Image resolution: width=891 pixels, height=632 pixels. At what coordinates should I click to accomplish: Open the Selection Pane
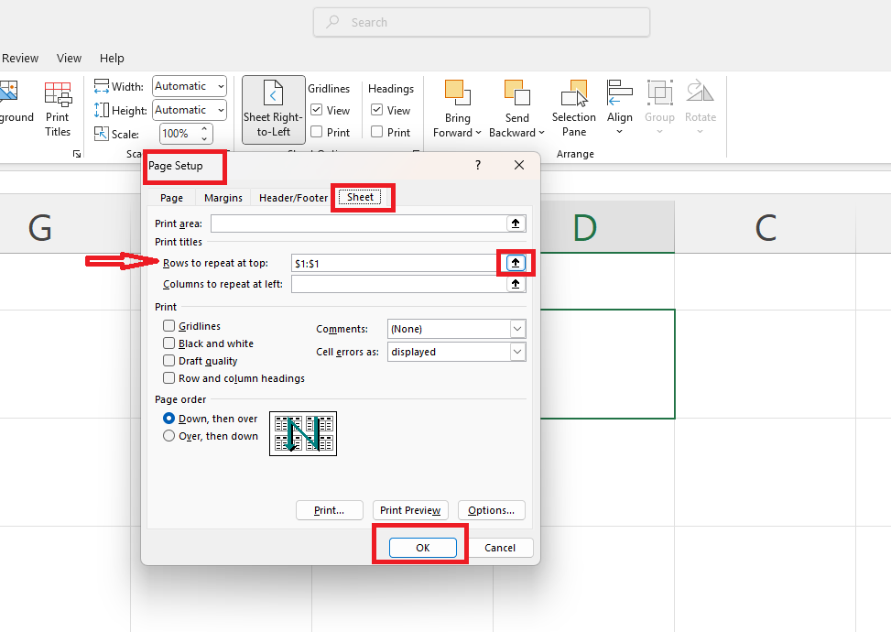[574, 94]
